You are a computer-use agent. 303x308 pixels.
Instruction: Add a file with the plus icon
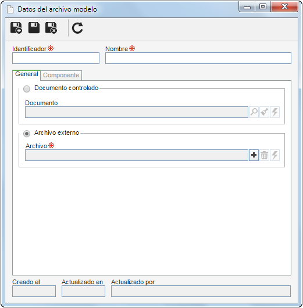click(x=254, y=155)
